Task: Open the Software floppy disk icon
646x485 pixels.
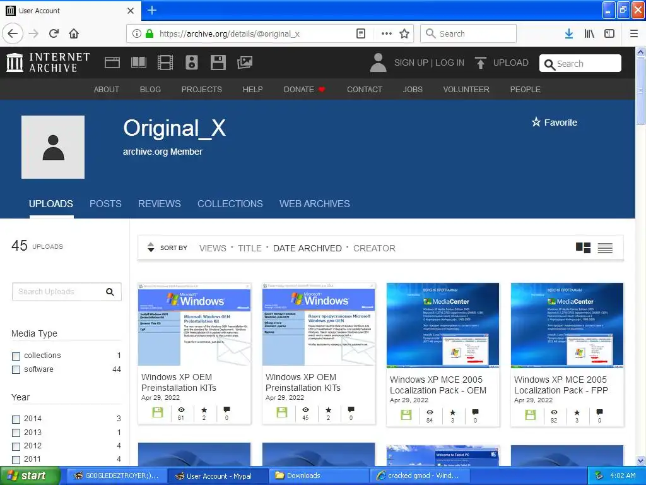Action: (218, 63)
